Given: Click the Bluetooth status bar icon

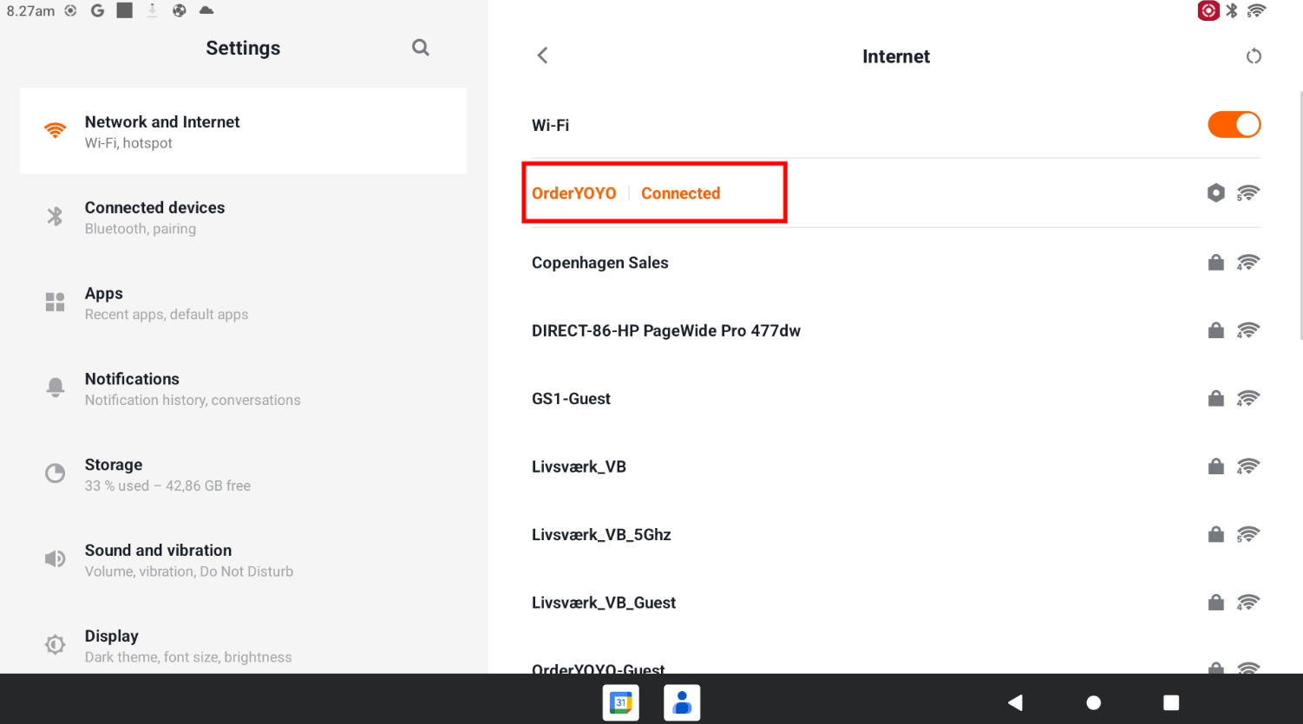Looking at the screenshot, I should click(x=1232, y=10).
